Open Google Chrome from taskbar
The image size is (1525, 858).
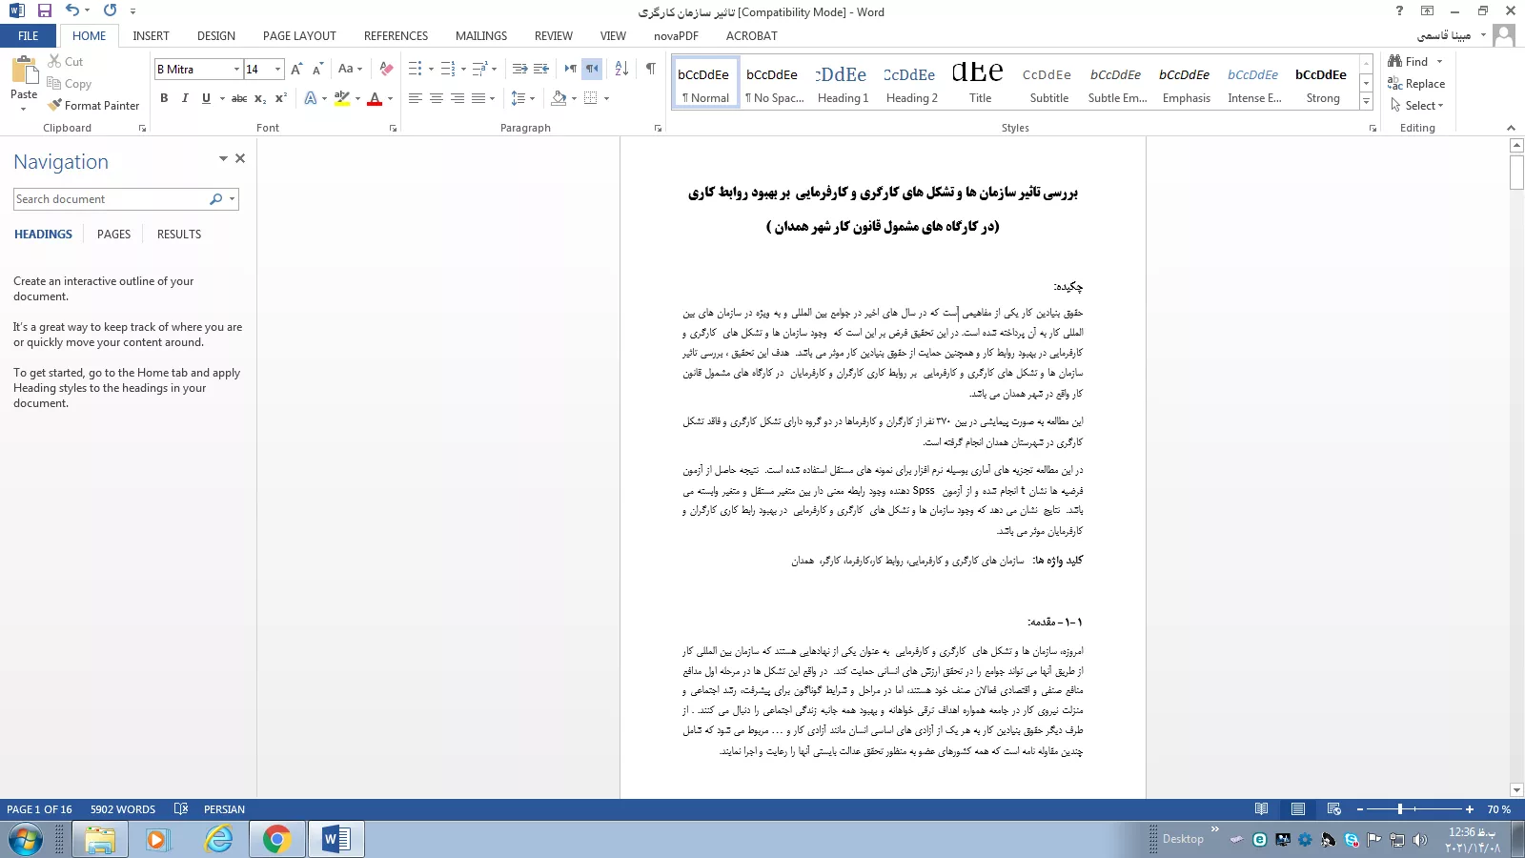tap(276, 839)
